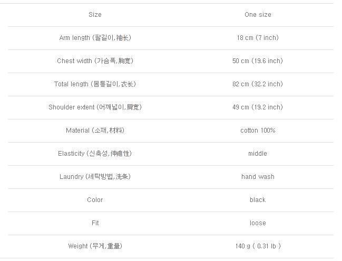Click the "Size" header label
The width and height of the screenshot is (342, 261).
[x=95, y=15]
